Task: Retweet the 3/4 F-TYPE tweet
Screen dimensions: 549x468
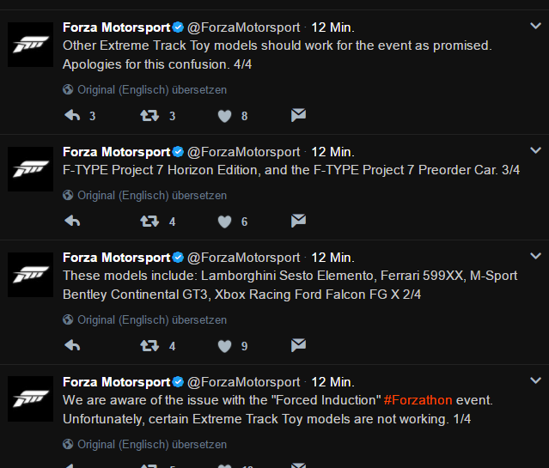Action: [x=149, y=221]
